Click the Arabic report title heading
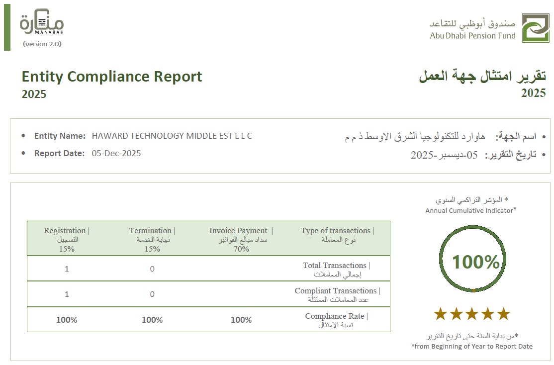Image resolution: width=554 pixels, height=365 pixels. point(482,77)
